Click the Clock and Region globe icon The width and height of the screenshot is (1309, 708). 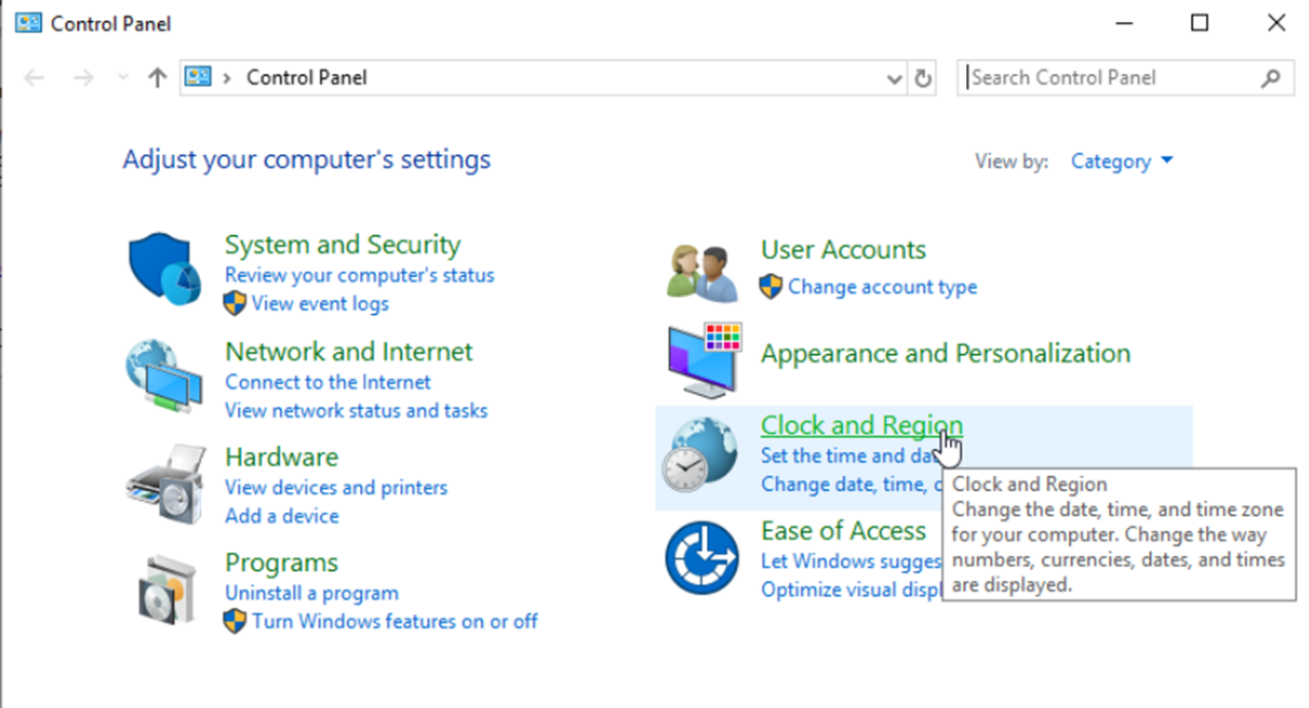point(702,454)
